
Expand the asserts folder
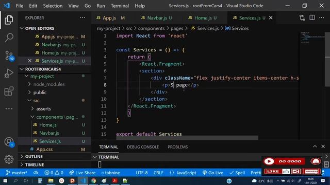coord(32,108)
